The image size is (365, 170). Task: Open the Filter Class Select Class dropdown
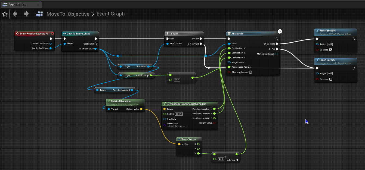175,126
